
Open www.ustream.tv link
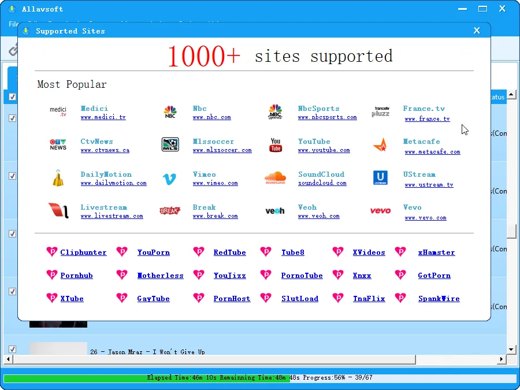(x=429, y=185)
